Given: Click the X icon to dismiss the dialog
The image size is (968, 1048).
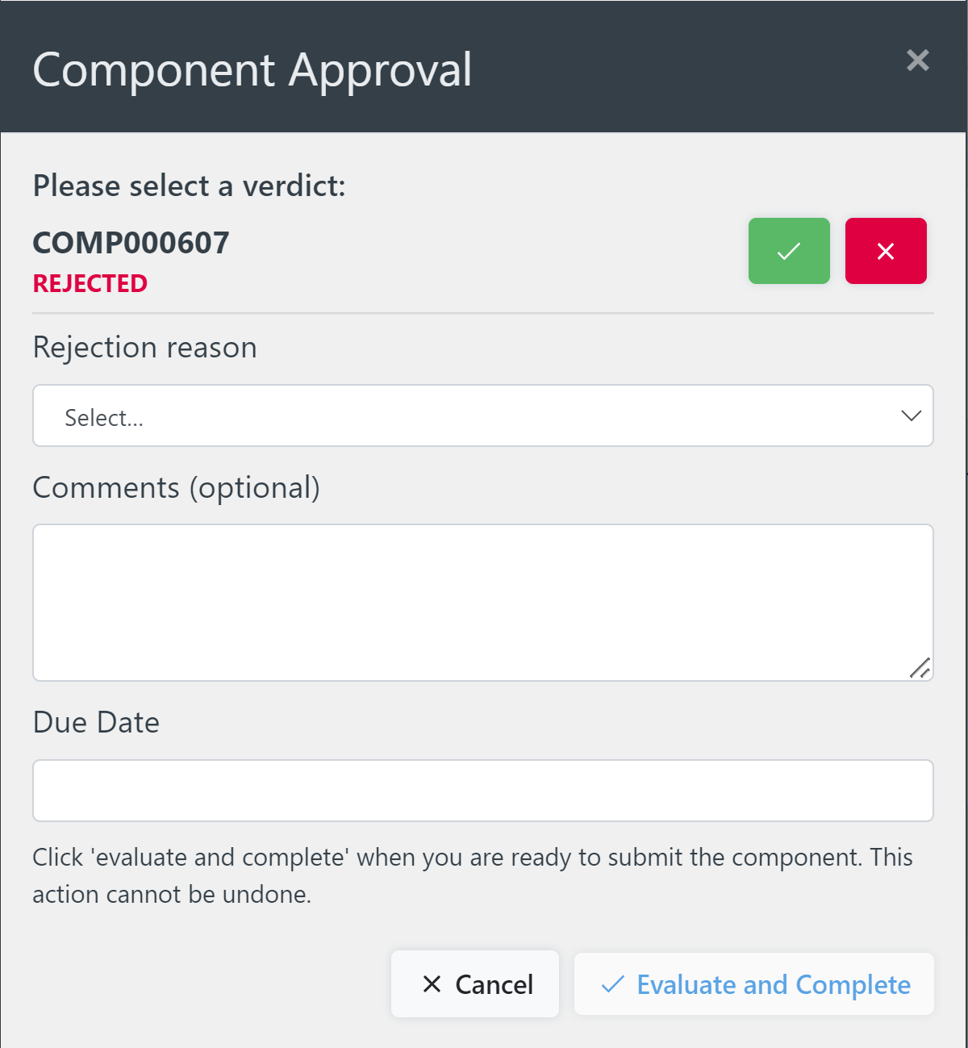Looking at the screenshot, I should pos(917,61).
